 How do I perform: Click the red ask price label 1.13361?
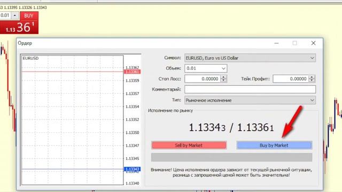(x=132, y=72)
